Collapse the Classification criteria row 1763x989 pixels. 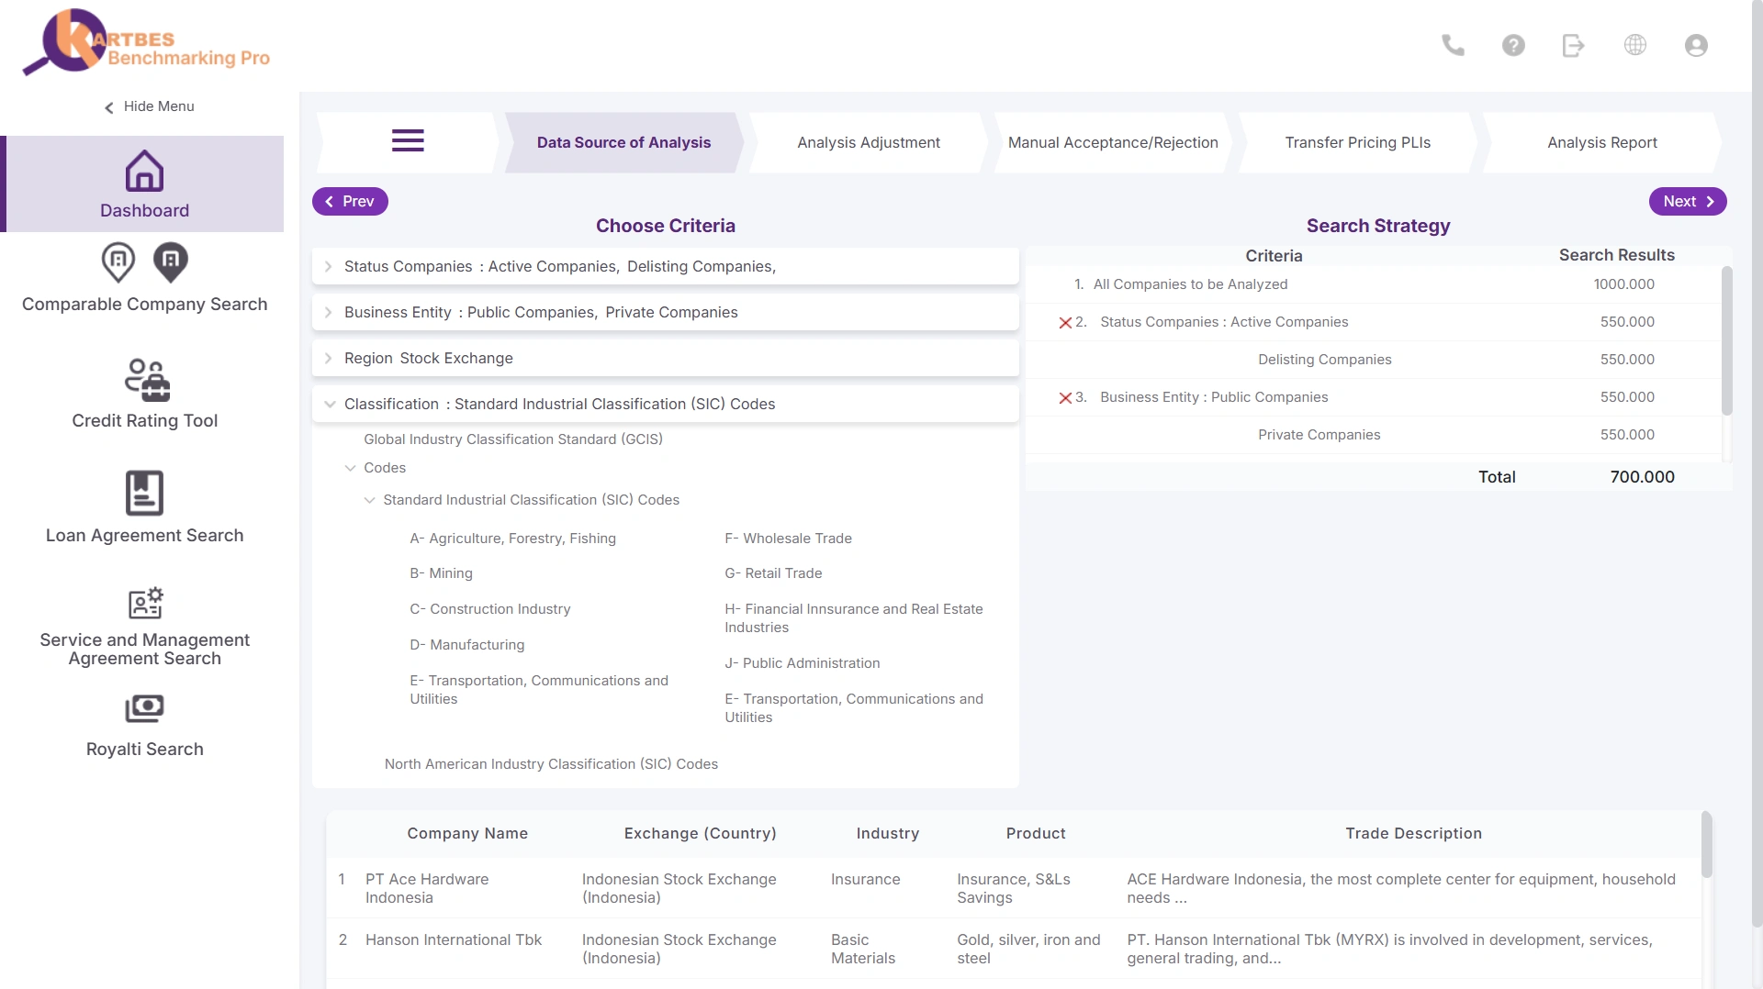[666, 404]
